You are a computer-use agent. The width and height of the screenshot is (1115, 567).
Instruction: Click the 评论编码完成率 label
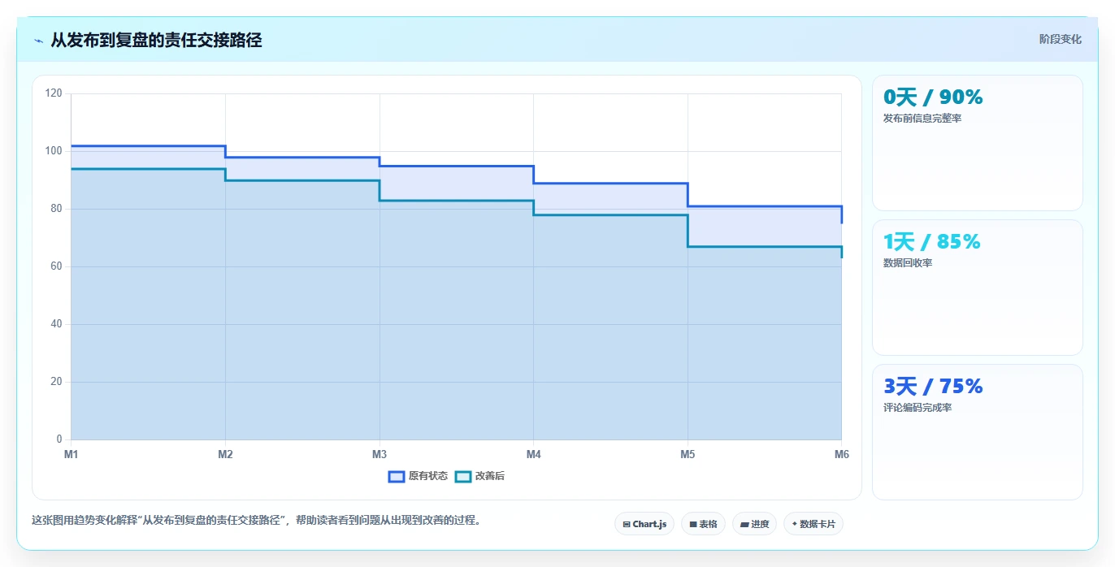tap(918, 408)
